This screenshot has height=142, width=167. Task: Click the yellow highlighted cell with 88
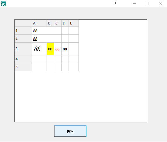point(50,49)
